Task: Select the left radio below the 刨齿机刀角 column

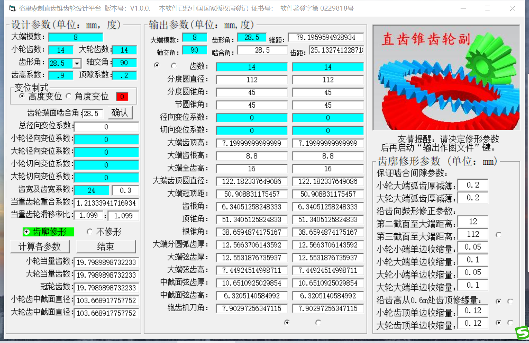Action: [287, 322]
